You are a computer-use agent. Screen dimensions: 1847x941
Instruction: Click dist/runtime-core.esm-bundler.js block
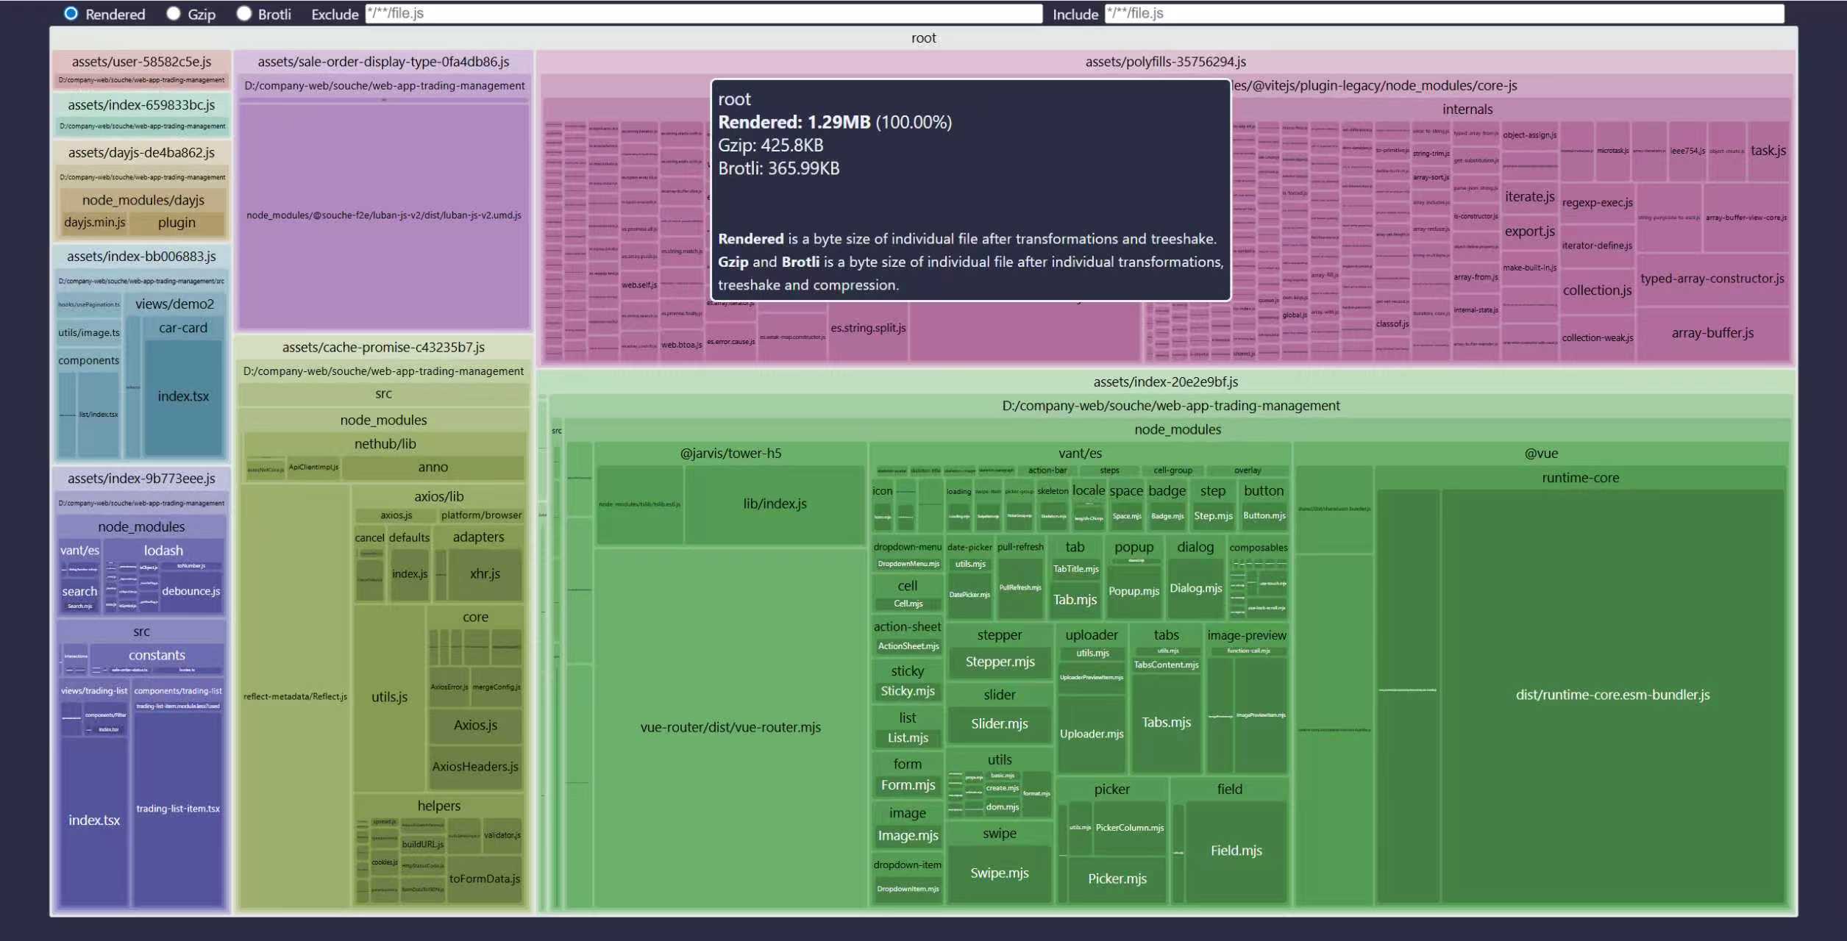[x=1612, y=695]
